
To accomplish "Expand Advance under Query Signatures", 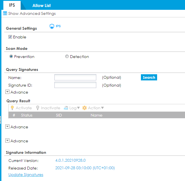I will pyautogui.click(x=8, y=92).
